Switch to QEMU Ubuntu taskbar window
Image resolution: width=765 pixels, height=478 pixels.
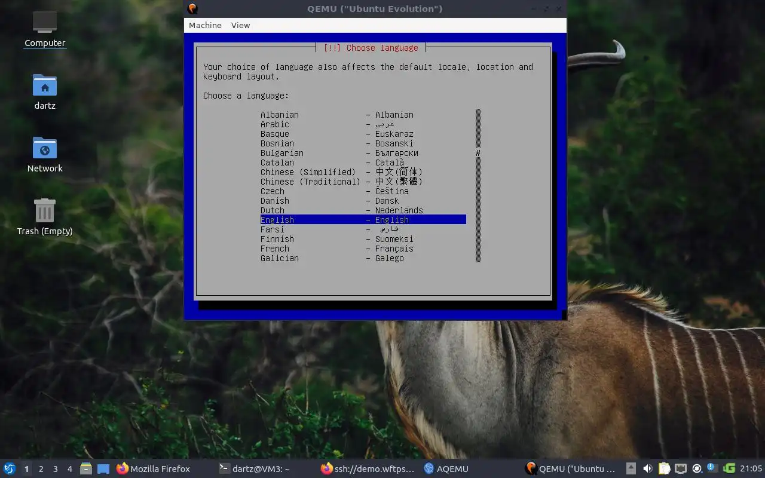(570, 469)
